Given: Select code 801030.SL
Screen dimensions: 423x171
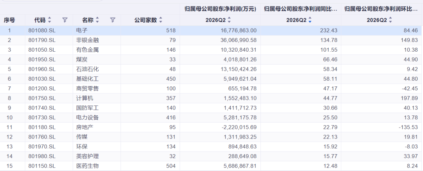Looking at the screenshot, I should pos(42,79).
